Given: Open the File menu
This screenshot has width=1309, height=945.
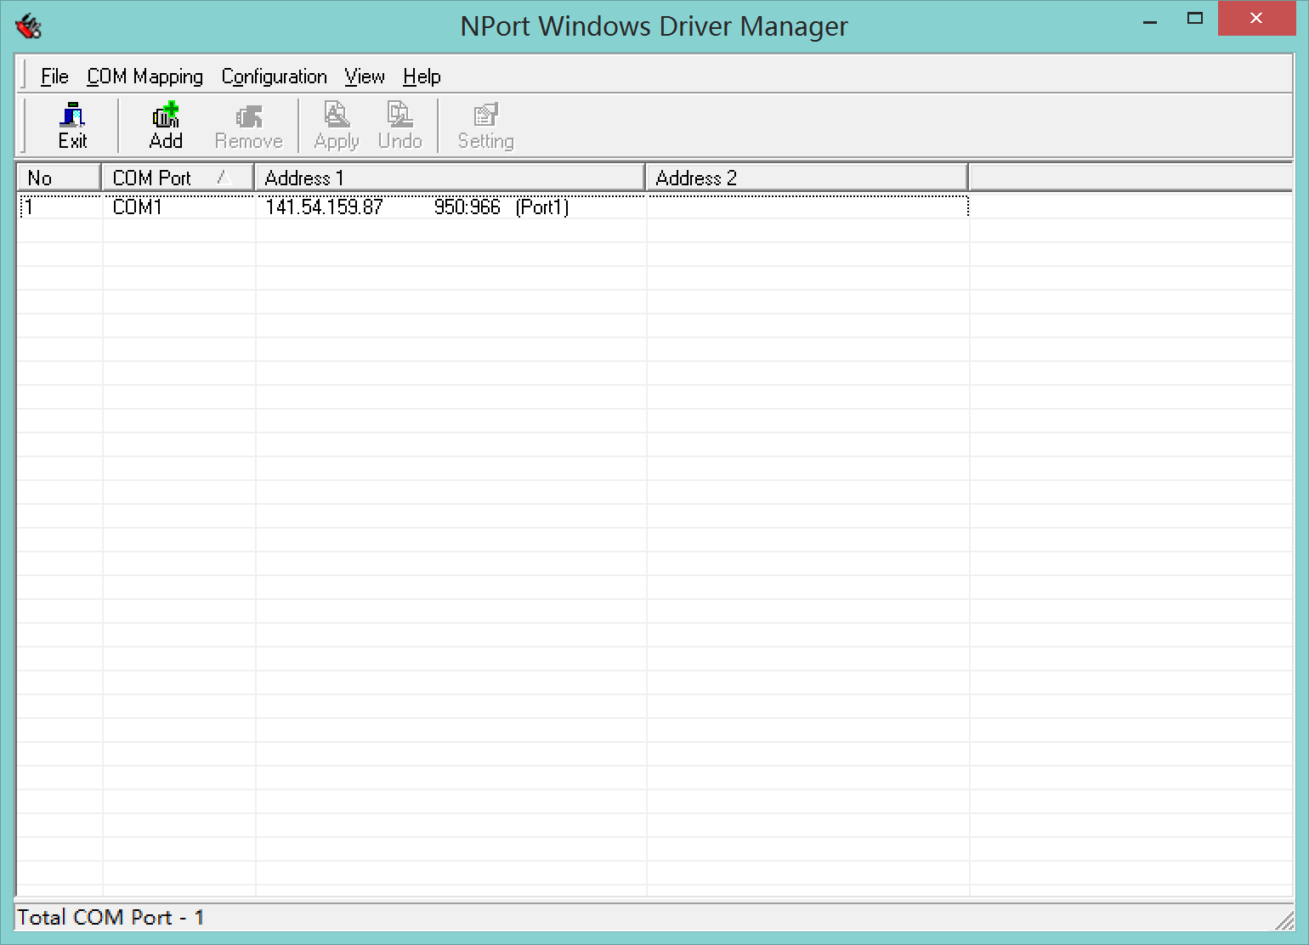Looking at the screenshot, I should 54,76.
